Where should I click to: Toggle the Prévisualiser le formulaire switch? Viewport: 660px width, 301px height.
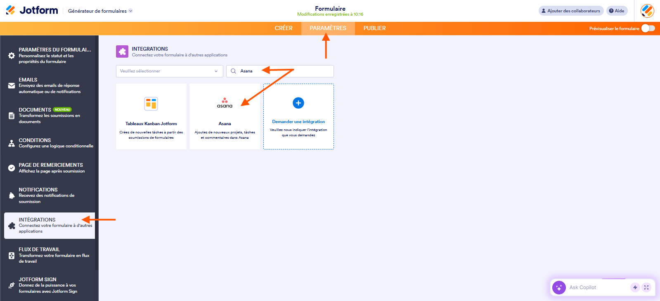point(648,28)
